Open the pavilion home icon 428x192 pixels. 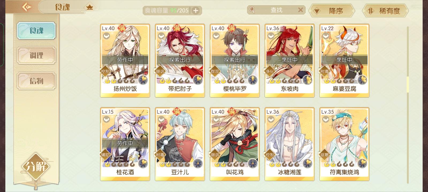coord(90,7)
